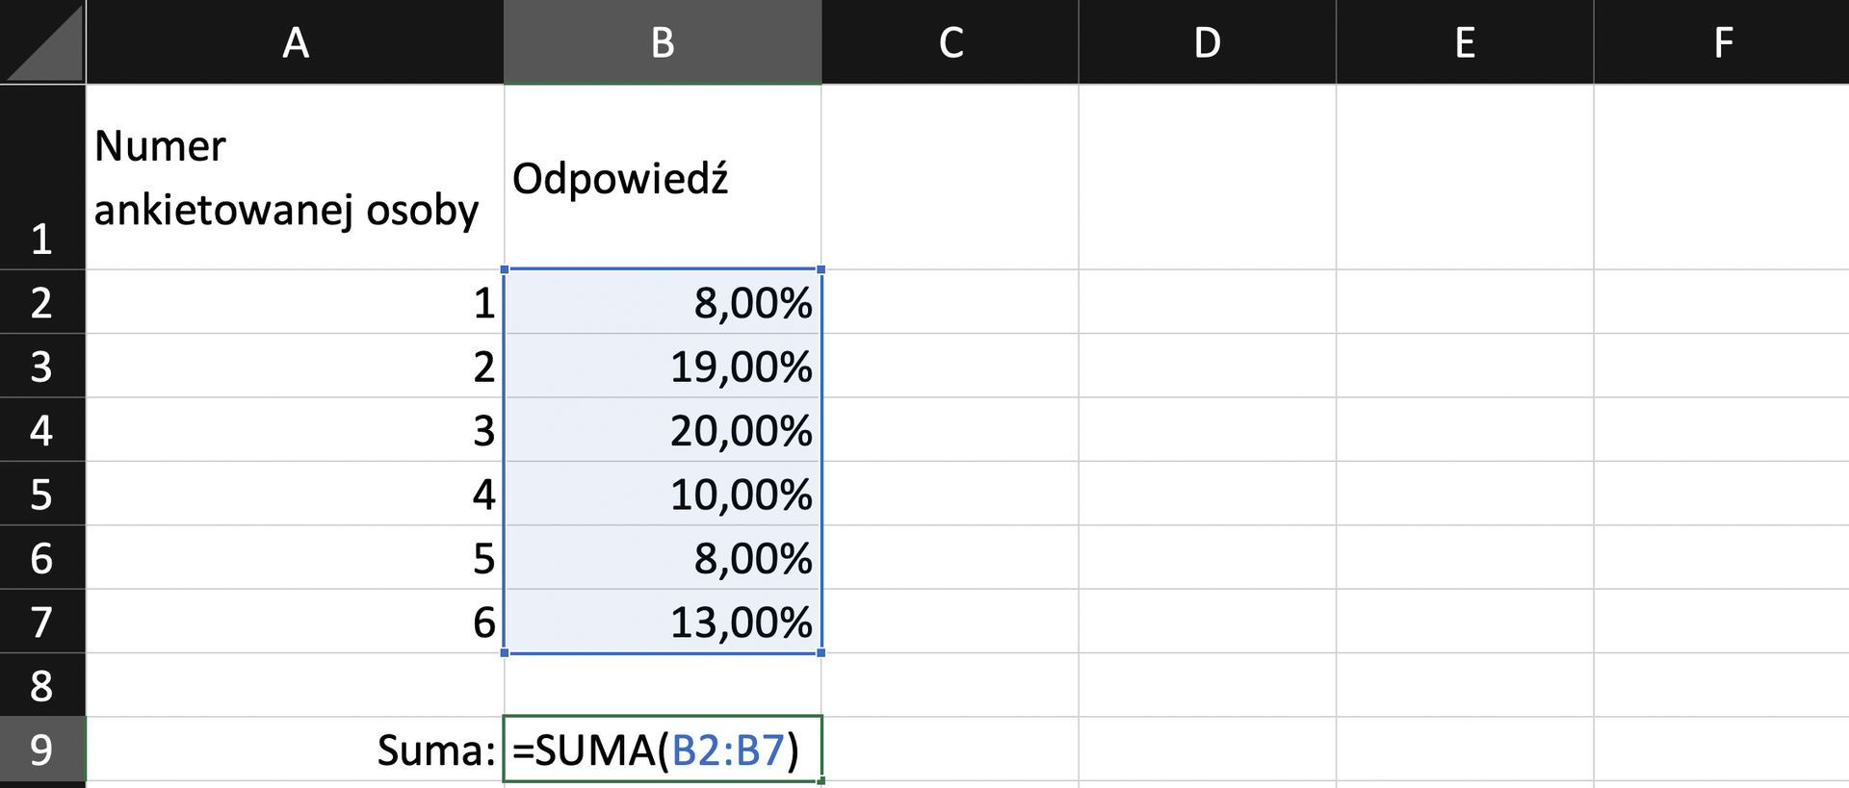Screen dimensions: 1849x788
Task: Select row 9 header
Action: click(x=42, y=750)
